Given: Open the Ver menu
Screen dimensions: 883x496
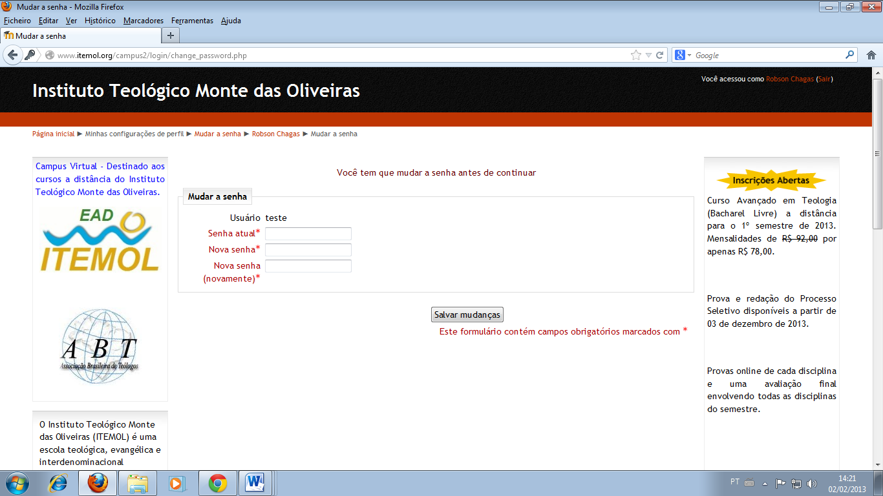Looking at the screenshot, I should click(x=71, y=21).
